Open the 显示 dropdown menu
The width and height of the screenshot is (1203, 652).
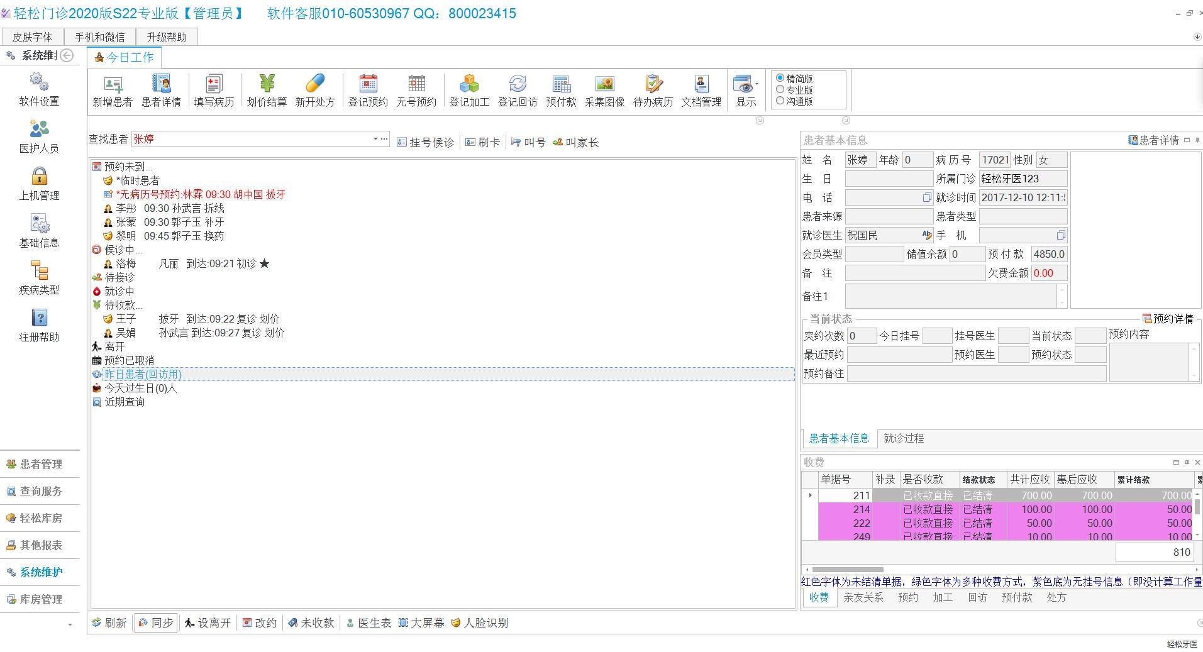point(746,90)
